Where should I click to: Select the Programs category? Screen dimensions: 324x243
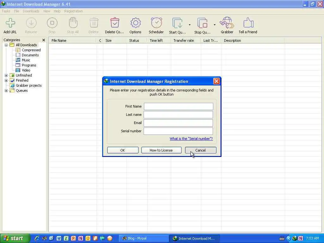29,65
